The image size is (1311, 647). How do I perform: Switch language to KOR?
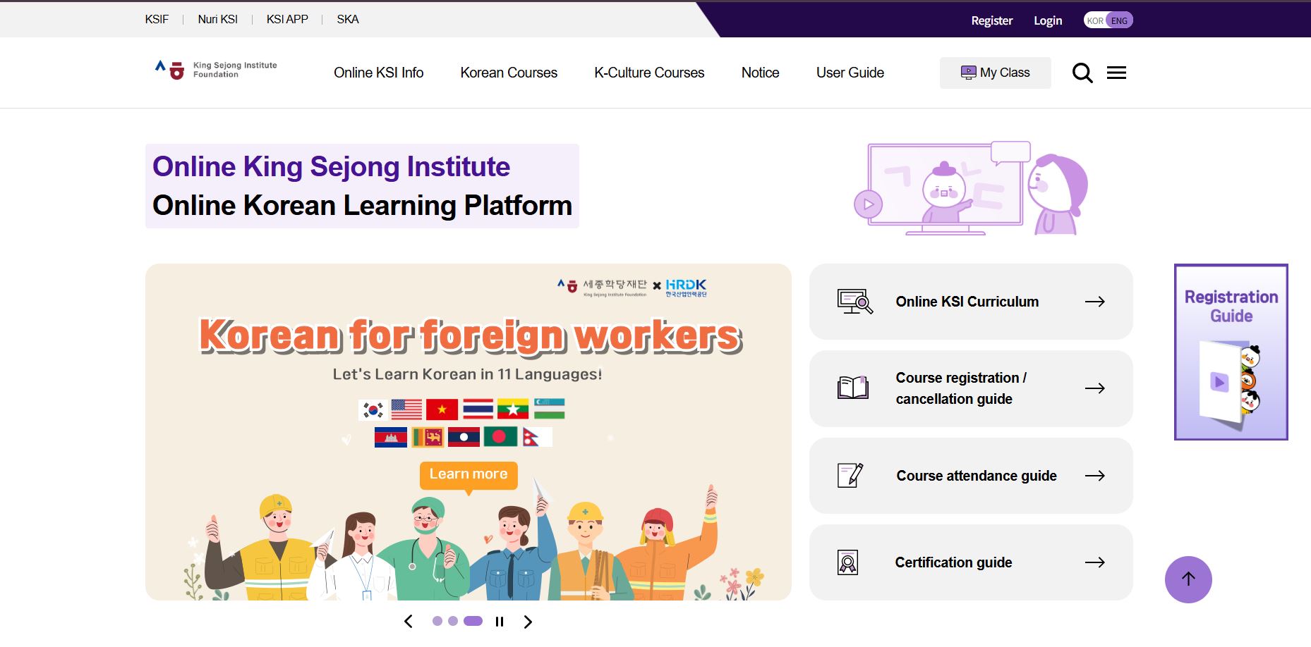pos(1094,20)
